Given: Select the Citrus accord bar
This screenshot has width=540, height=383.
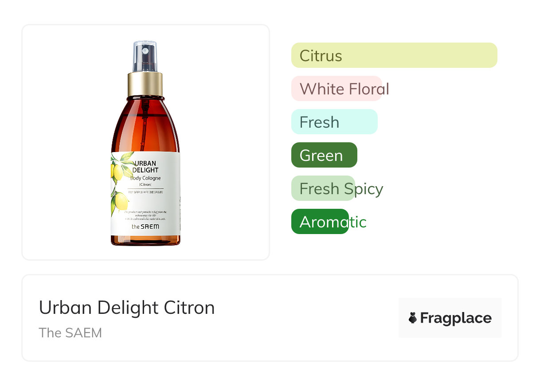Looking at the screenshot, I should 394,55.
